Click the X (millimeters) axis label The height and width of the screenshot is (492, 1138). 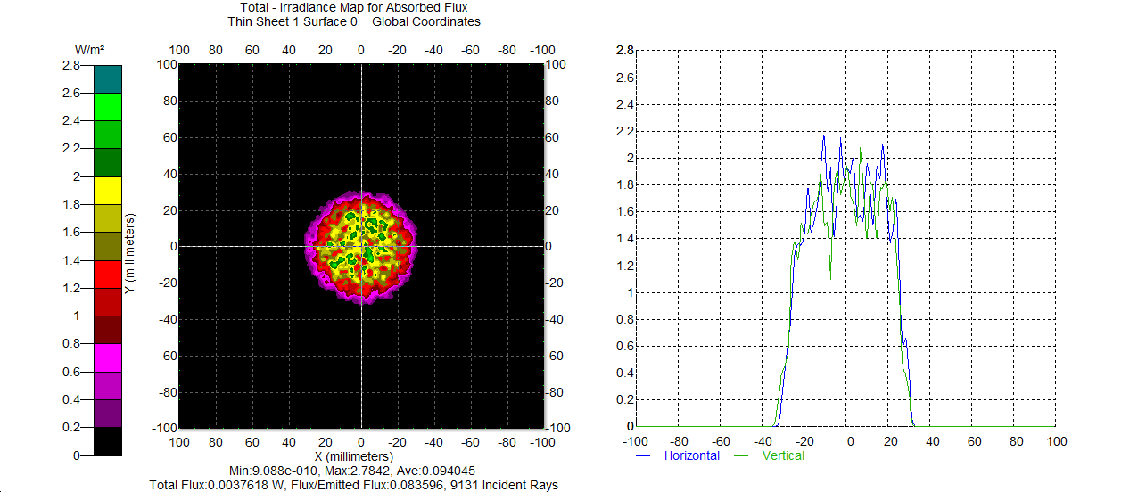tap(360, 455)
